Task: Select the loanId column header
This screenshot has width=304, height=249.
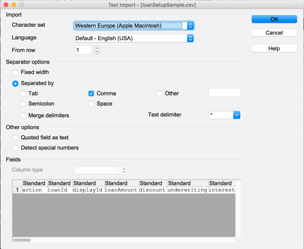Action: pyautogui.click(x=60, y=183)
